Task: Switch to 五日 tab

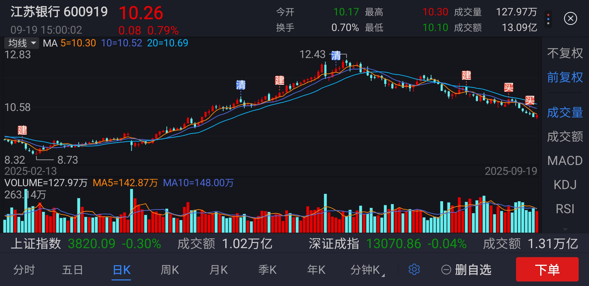Action: click(72, 270)
